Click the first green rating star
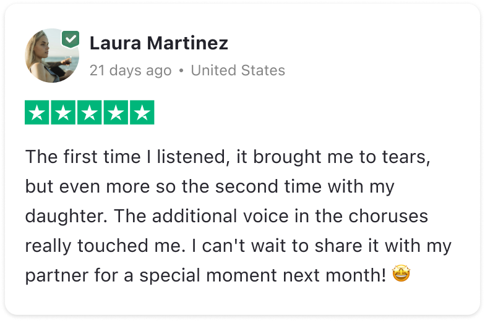Viewport: 485px width, 321px height. (x=36, y=114)
